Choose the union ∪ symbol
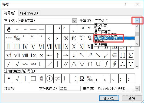The height and width of the screenshot is (103, 144). click(98, 64)
